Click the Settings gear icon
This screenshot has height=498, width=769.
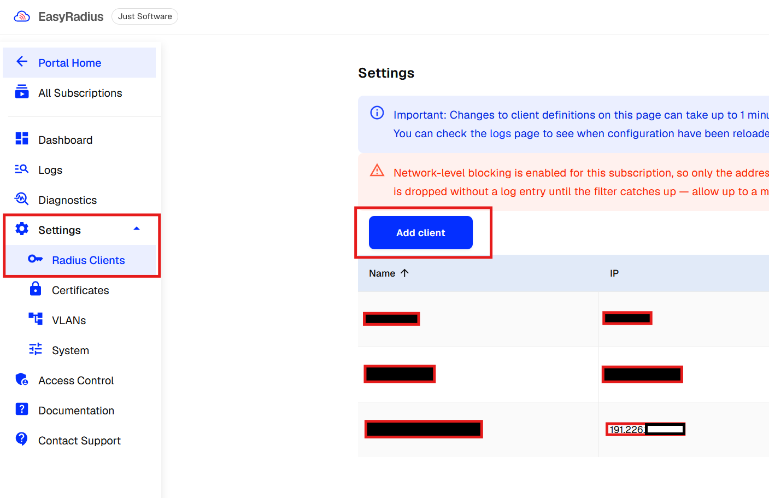pyautogui.click(x=22, y=229)
